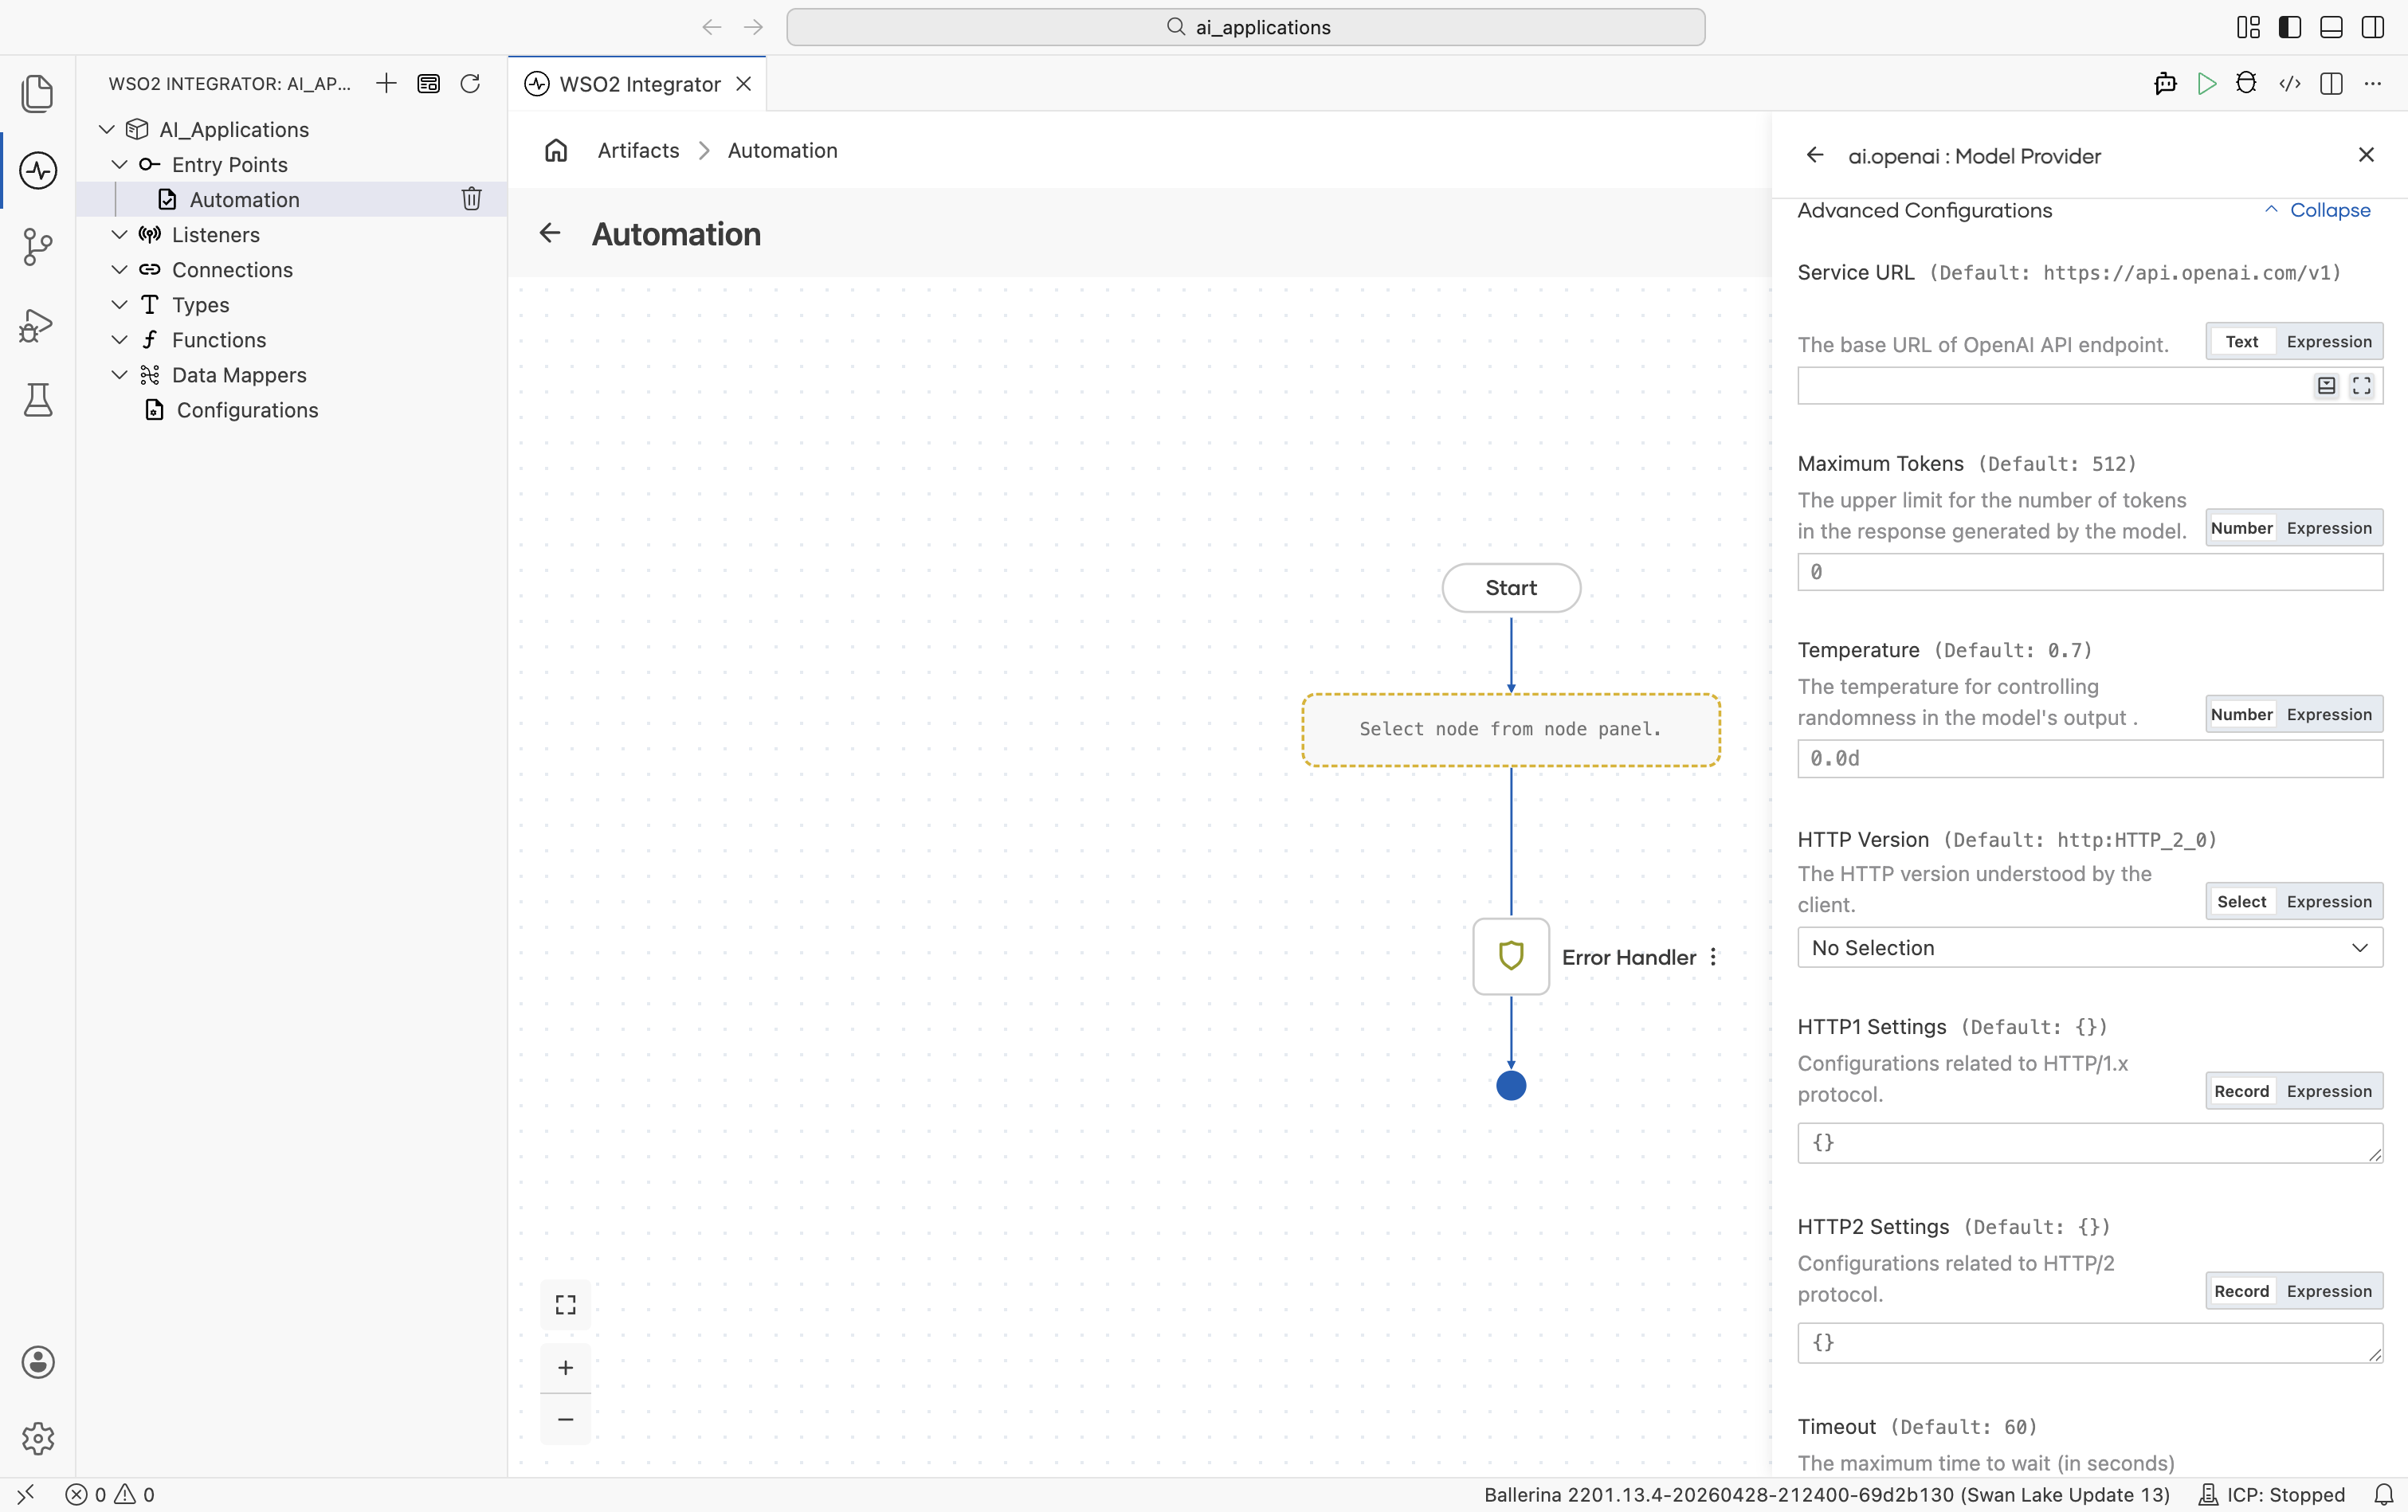
Task: Open the HTTP Version No Selection dropdown
Action: pyautogui.click(x=2090, y=947)
